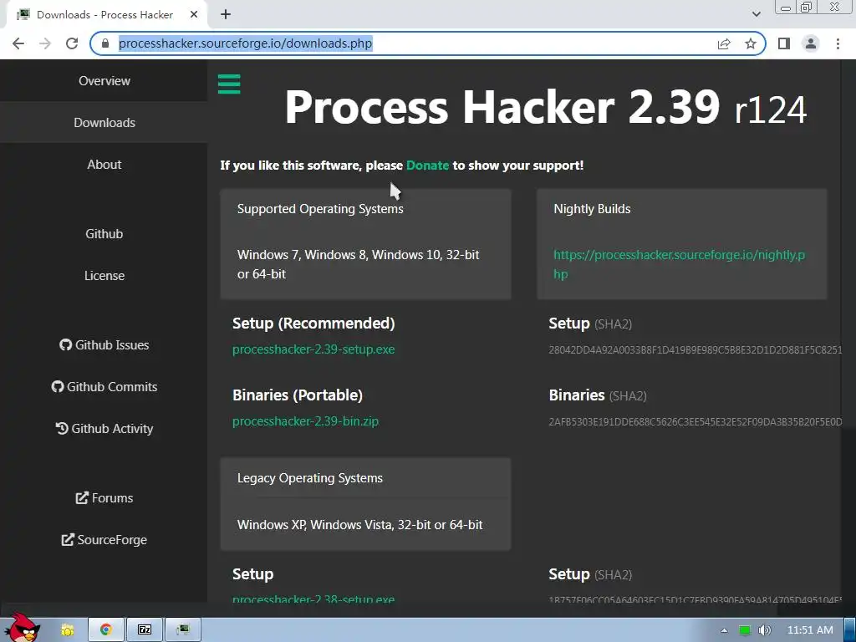Download processhacker-2.39-setup.exe
Image resolution: width=856 pixels, height=642 pixels.
(x=313, y=349)
